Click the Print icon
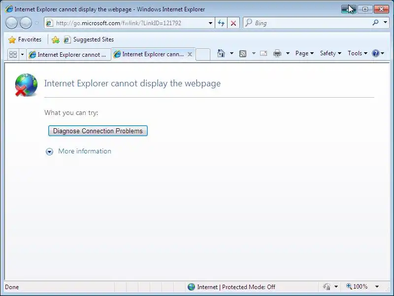This screenshot has width=394, height=296. point(277,53)
